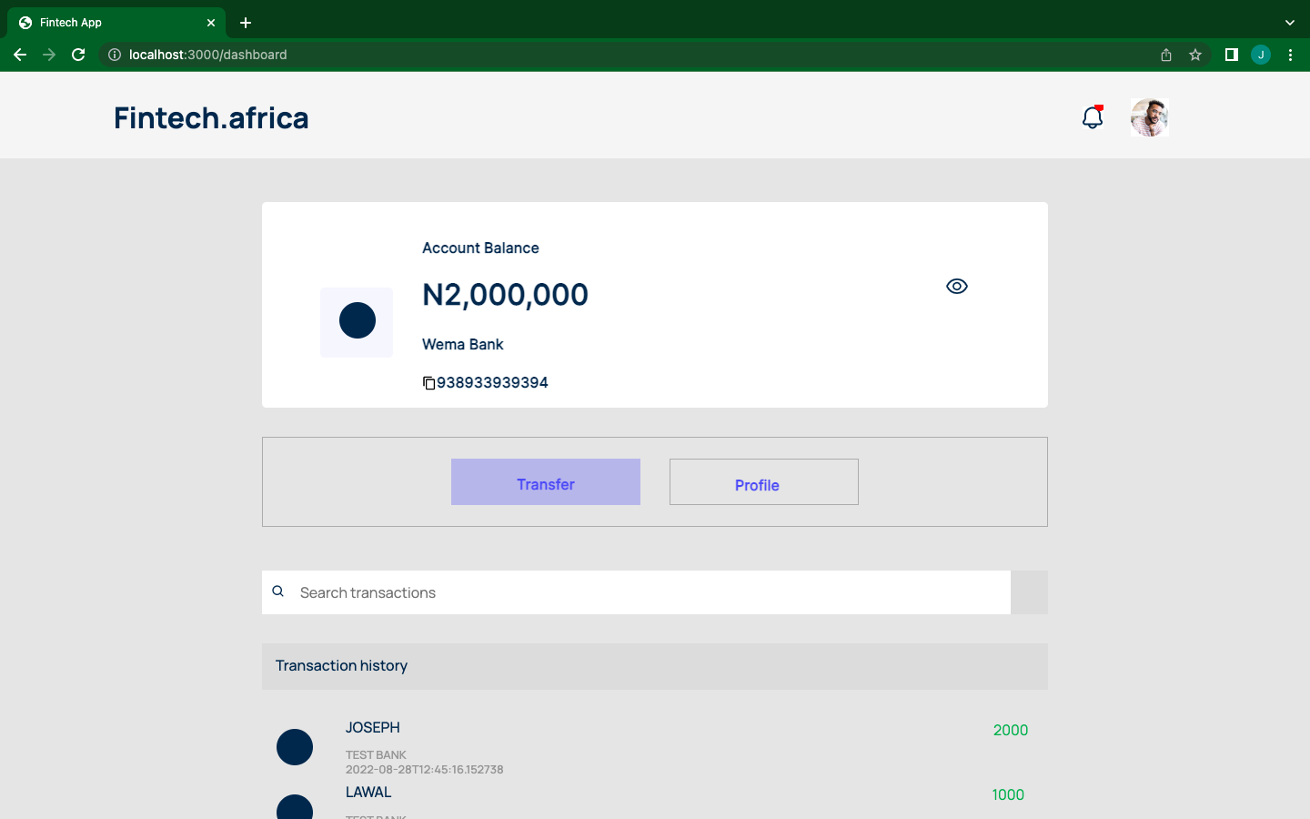Screen dimensions: 1310x819
Task: Click the Fintech.africa logo
Action: [211, 116]
